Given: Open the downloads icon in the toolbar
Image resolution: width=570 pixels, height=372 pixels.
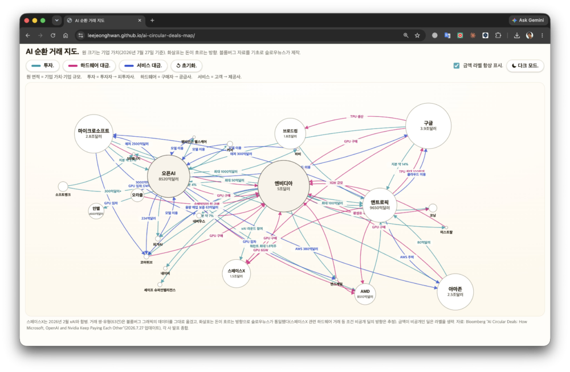Looking at the screenshot, I should click(x=516, y=35).
